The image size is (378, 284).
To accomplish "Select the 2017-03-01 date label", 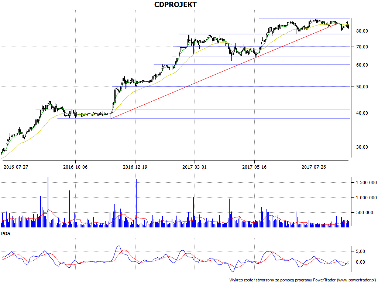I will (194, 167).
